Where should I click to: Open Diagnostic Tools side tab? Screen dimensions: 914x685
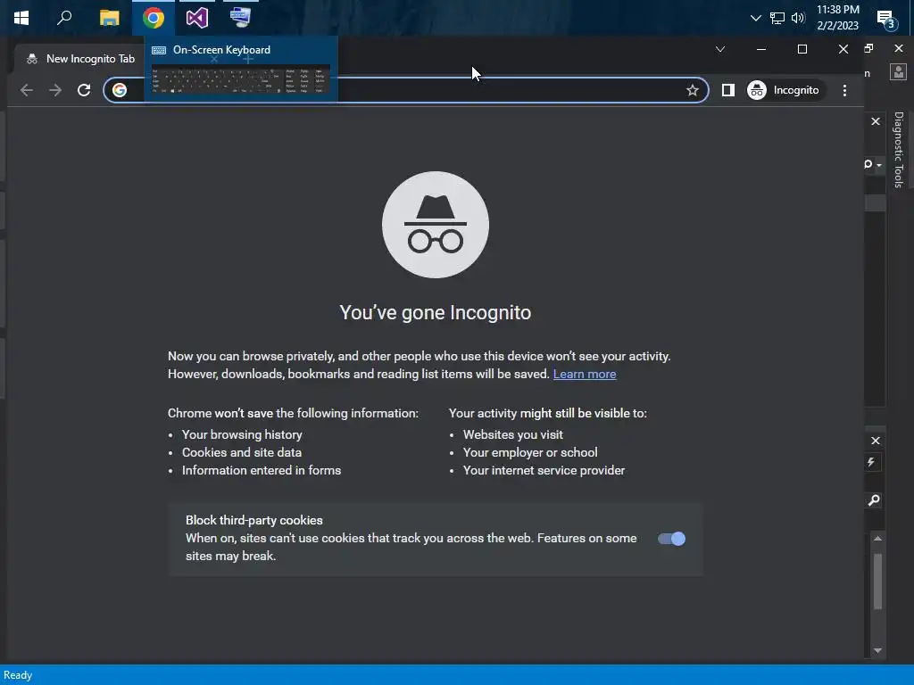pyautogui.click(x=898, y=150)
